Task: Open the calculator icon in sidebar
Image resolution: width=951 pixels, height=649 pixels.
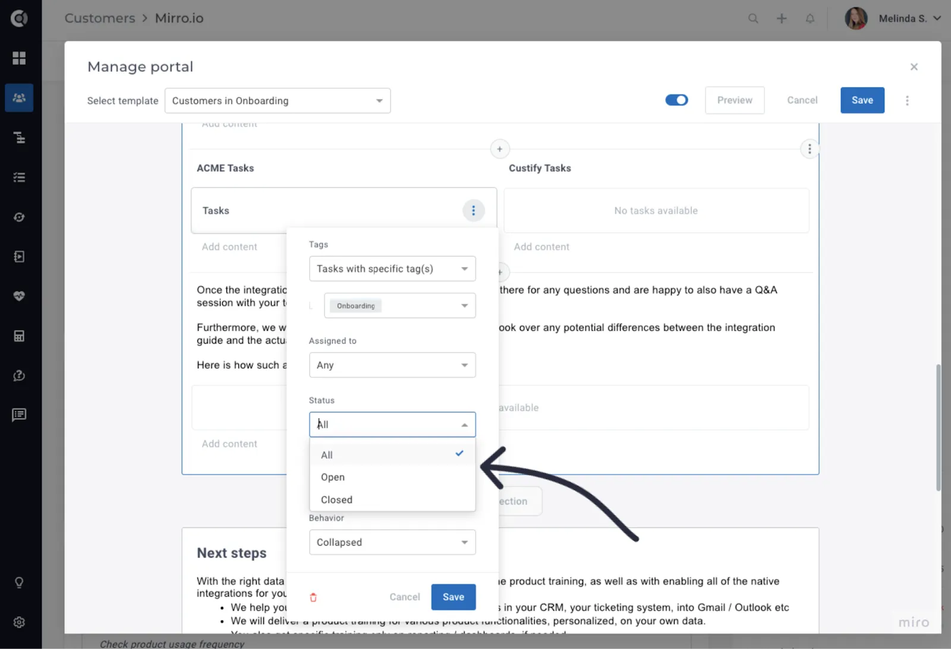Action: coord(19,336)
